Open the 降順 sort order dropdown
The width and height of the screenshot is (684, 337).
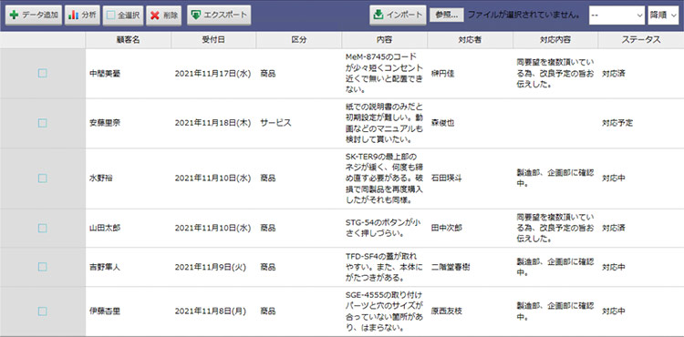[x=664, y=15]
